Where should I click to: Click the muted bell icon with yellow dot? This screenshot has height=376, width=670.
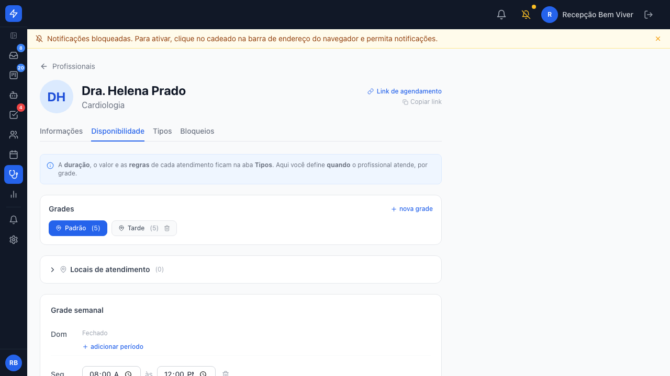click(526, 15)
